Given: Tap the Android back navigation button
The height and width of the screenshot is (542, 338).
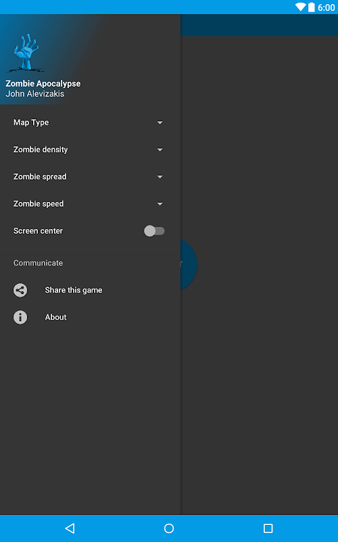Looking at the screenshot, I should [x=70, y=528].
